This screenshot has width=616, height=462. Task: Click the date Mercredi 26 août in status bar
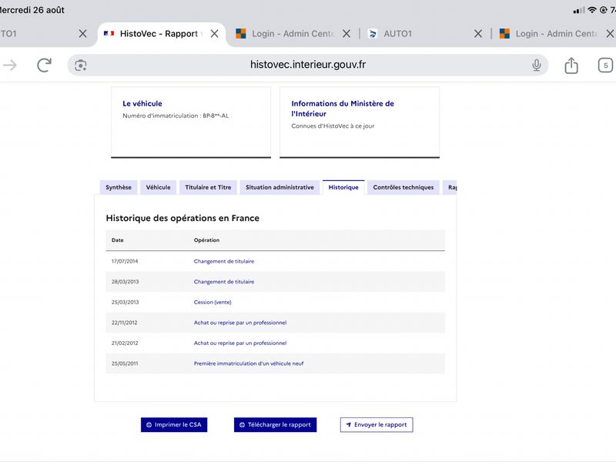pyautogui.click(x=32, y=10)
